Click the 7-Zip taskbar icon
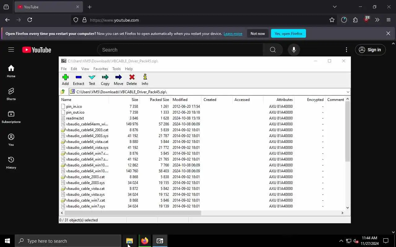Viewport: 396px width, 247px height. pyautogui.click(x=160, y=241)
